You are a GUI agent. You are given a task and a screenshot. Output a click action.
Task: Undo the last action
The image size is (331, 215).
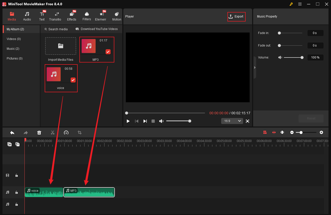(x=12, y=132)
